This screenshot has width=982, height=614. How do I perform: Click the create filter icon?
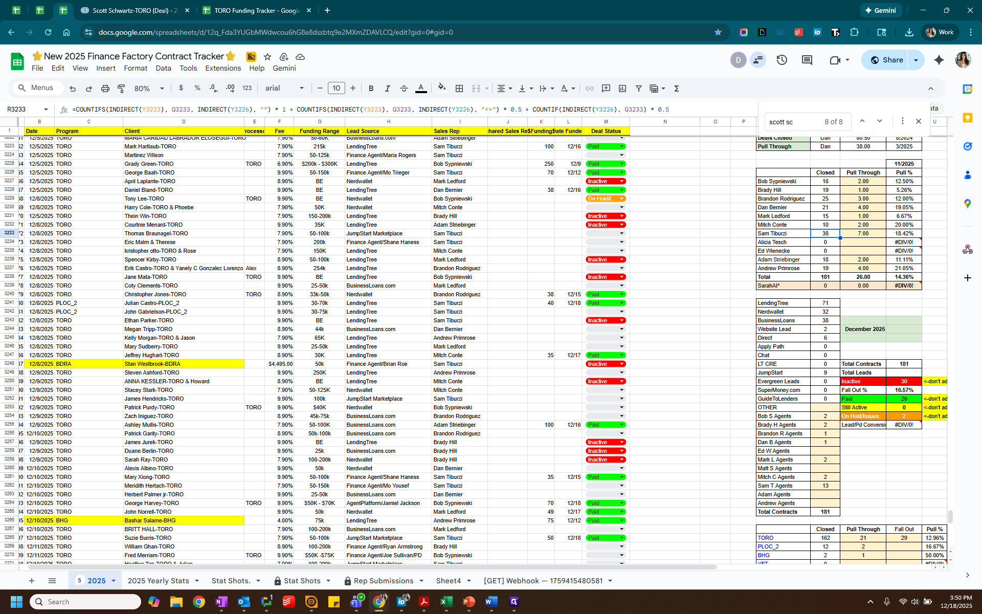(x=638, y=89)
